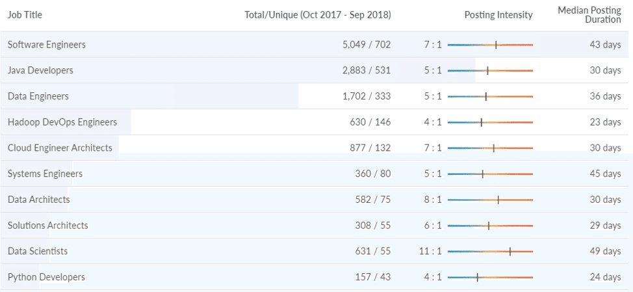633x292 pixels.
Task: Open the Solutions Architects entry
Action: tap(48, 226)
